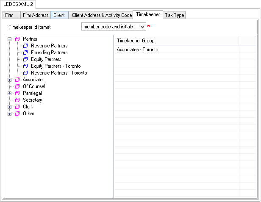Select the Partner tree label

click(x=30, y=39)
